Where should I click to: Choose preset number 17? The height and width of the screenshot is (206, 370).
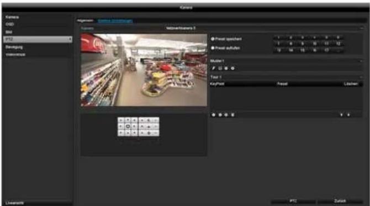coord(326,50)
